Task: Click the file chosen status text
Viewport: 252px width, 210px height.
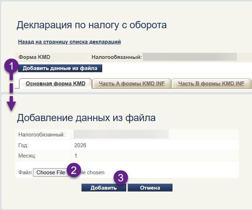Action: (92, 172)
